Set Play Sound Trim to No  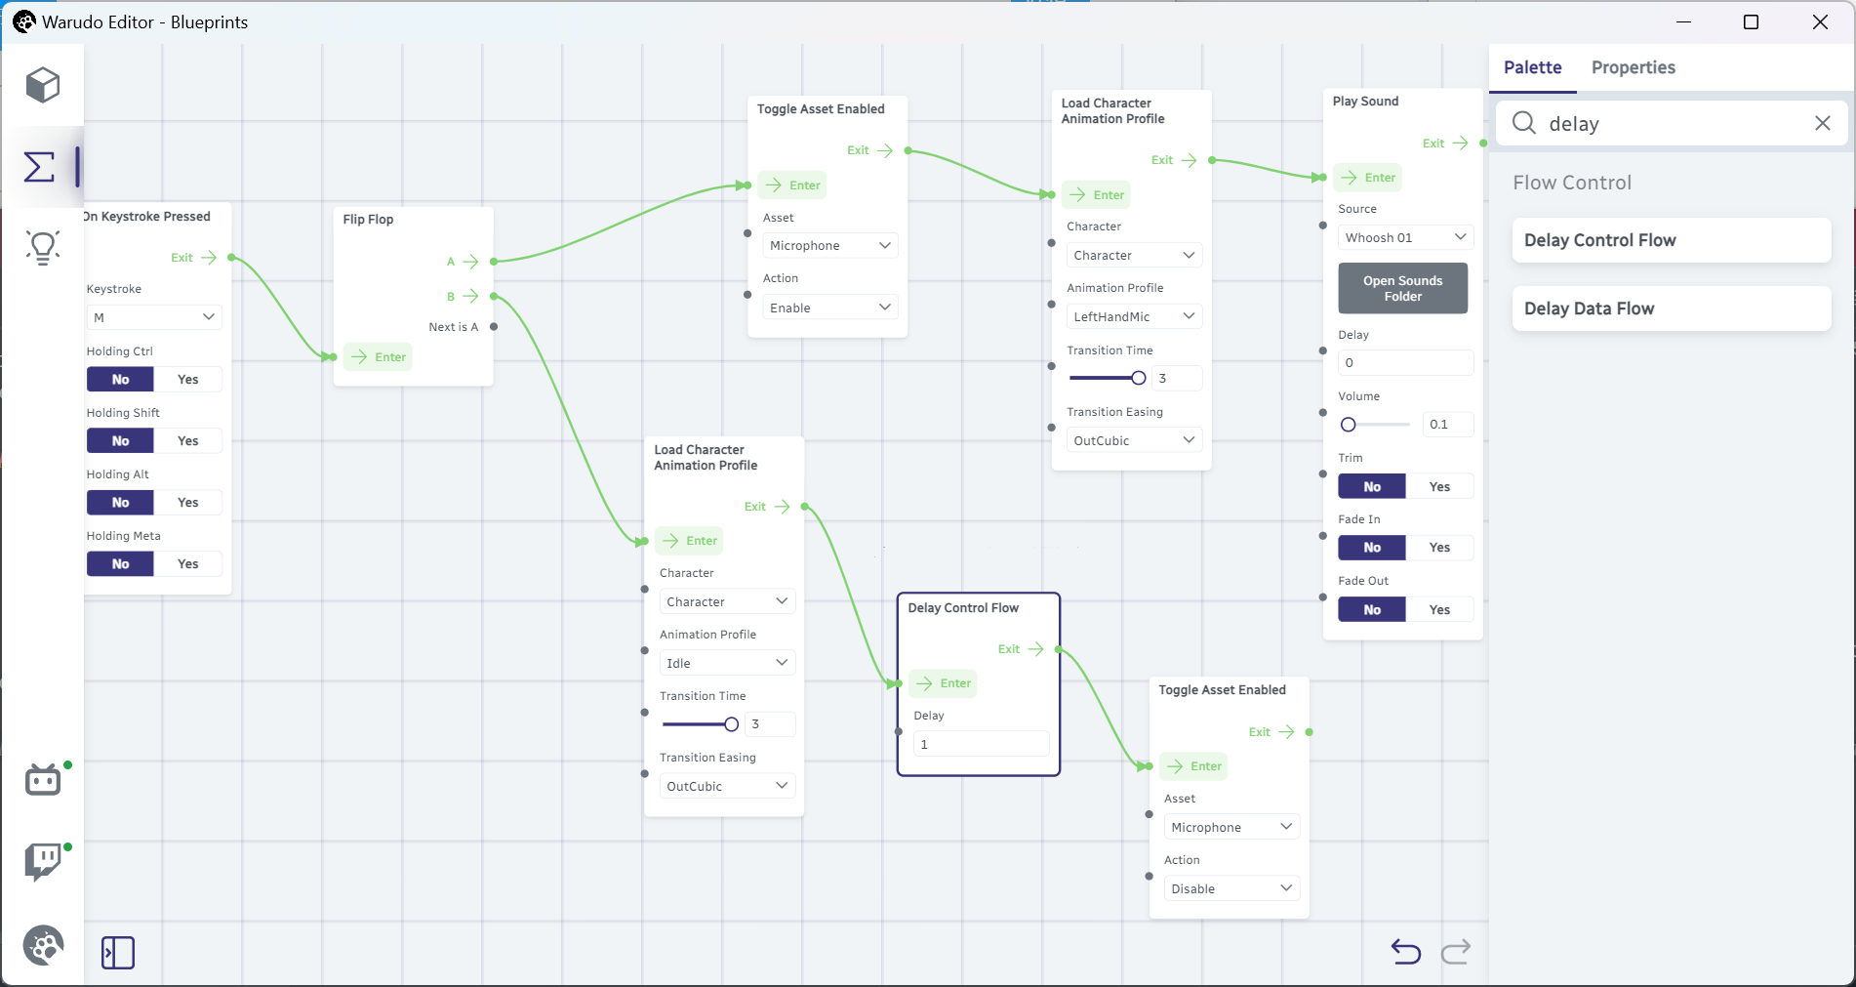[1372, 486]
